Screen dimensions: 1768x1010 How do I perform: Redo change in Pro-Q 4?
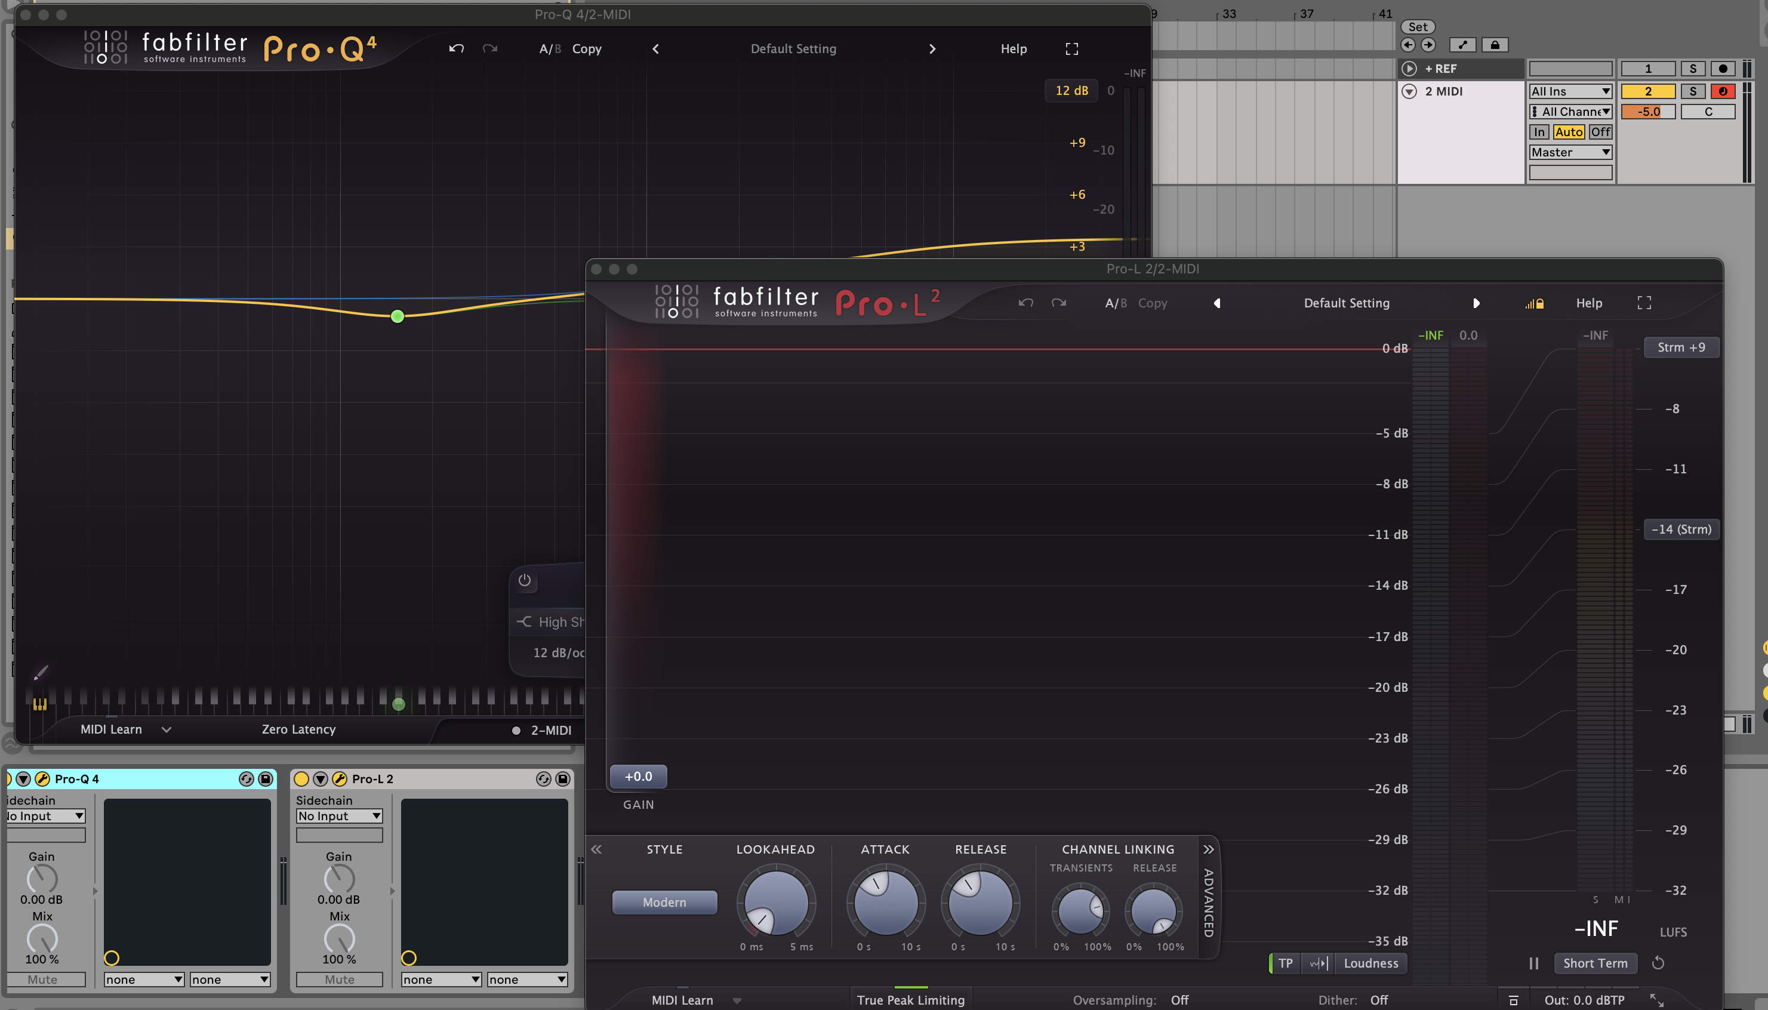(x=489, y=48)
